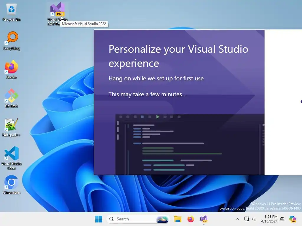The width and height of the screenshot is (302, 226).
Task: Open Firefox from the taskbar
Action: [x=191, y=219]
